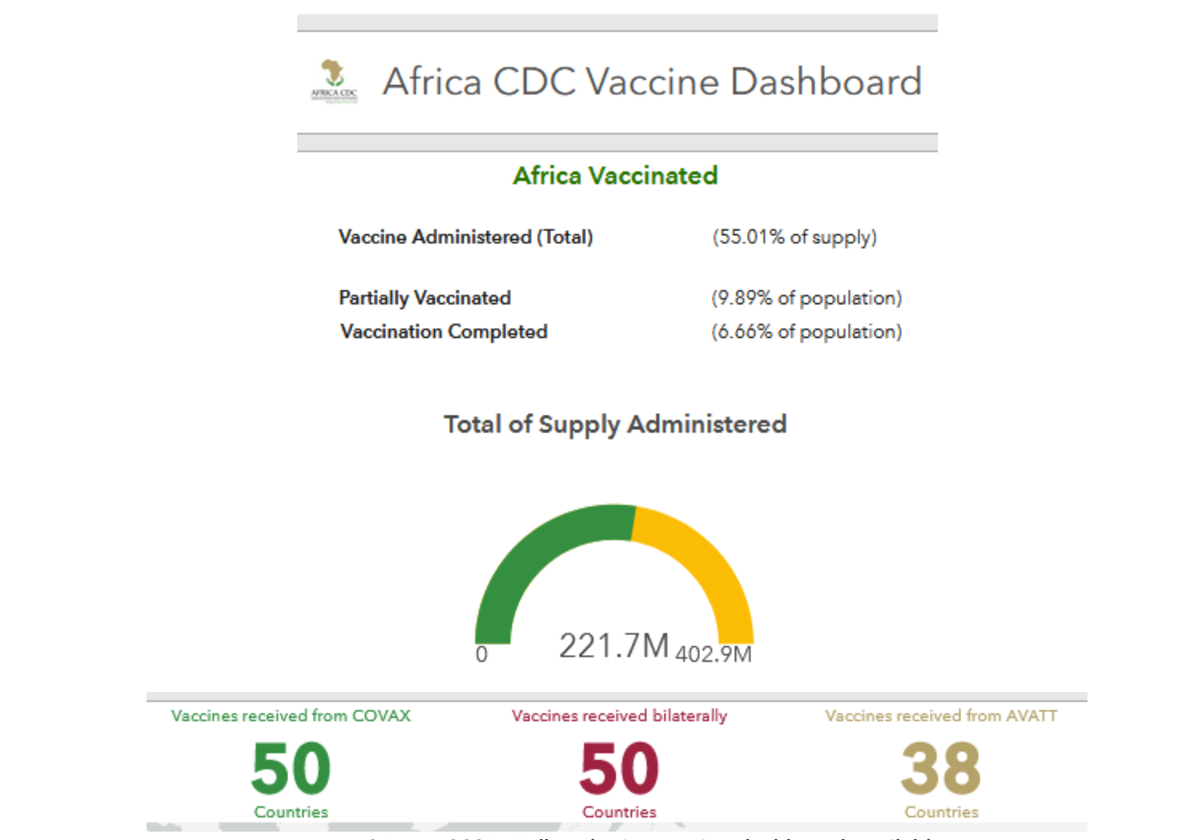Click the Vaccine Administered (Total) label
This screenshot has height=840, width=1189.
tap(465, 237)
